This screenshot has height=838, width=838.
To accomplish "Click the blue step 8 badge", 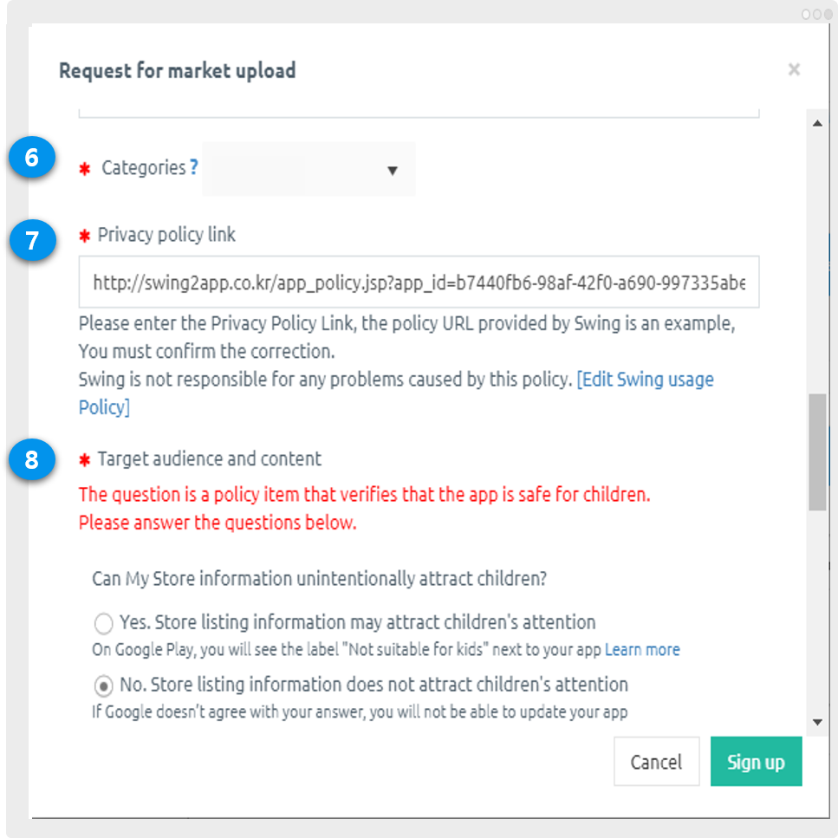I will coord(31,460).
